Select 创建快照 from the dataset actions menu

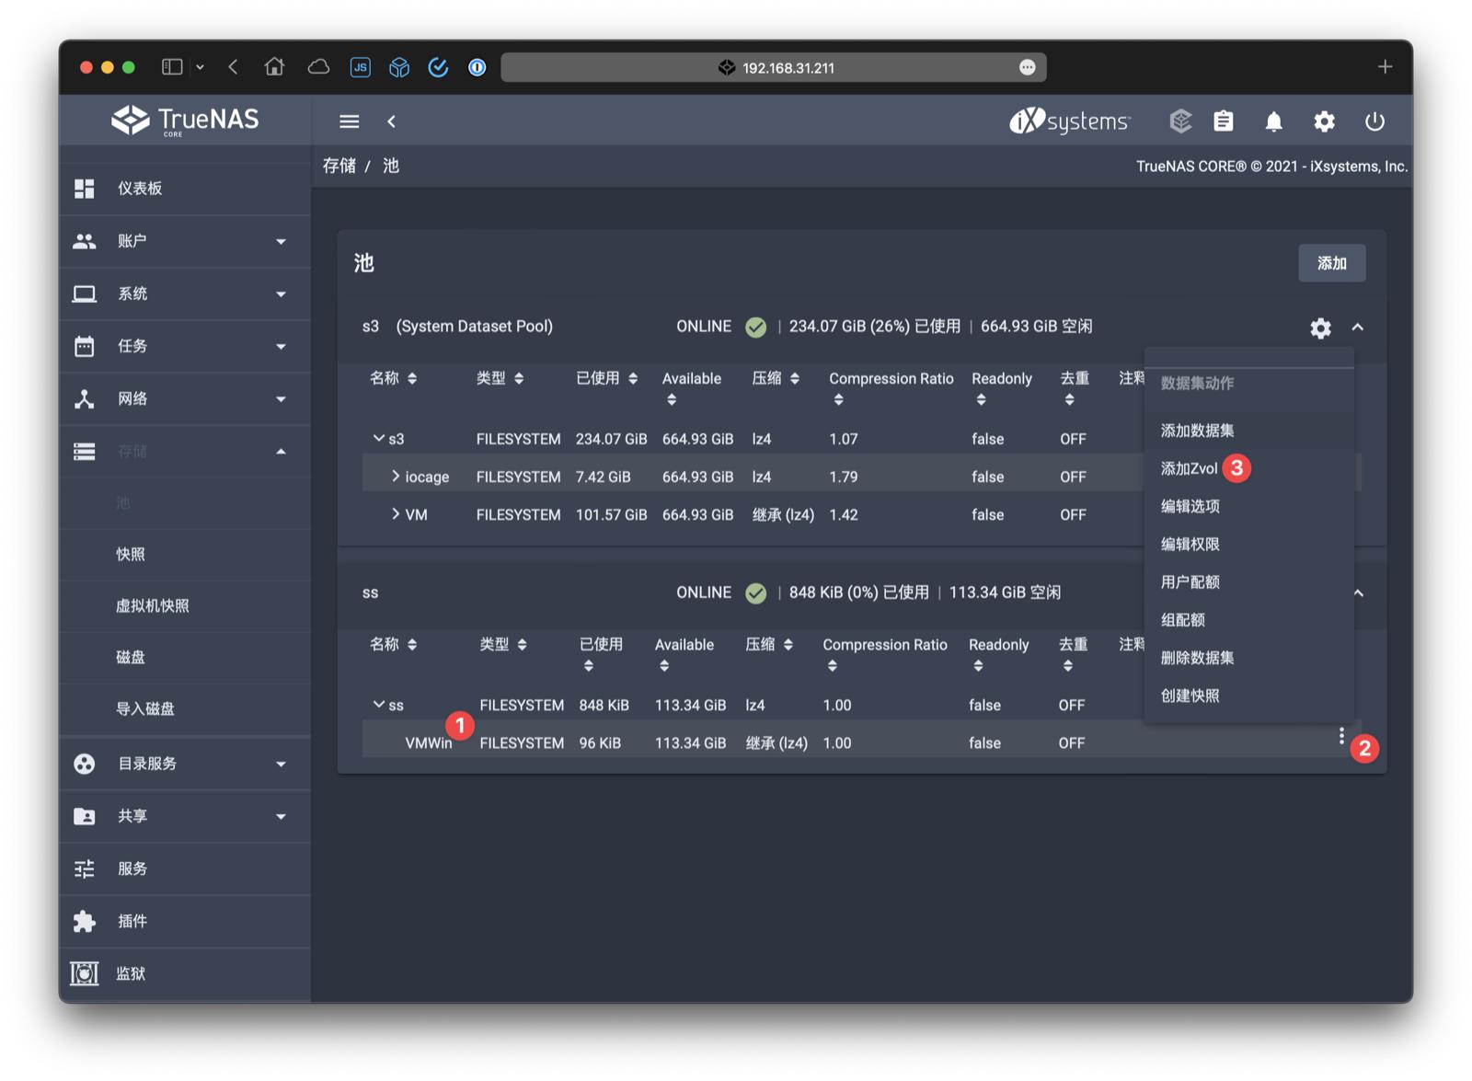pyautogui.click(x=1193, y=696)
